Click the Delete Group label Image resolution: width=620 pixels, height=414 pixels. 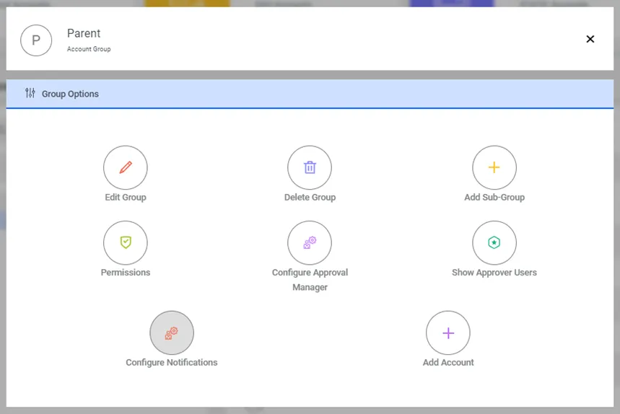[310, 197]
